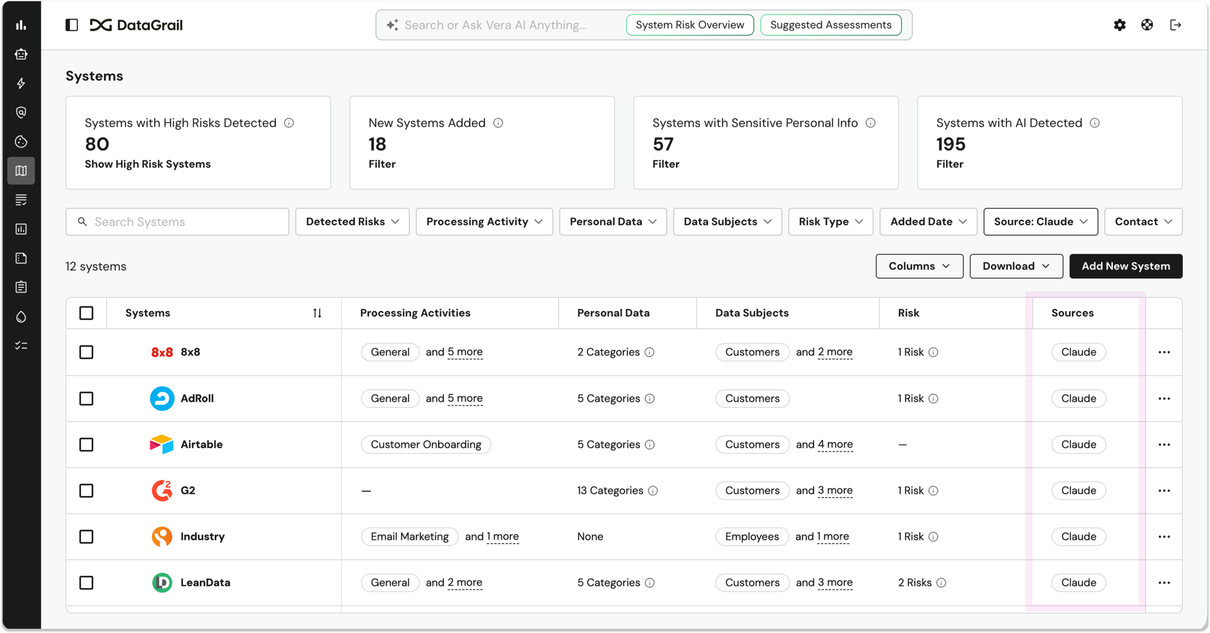Image resolution: width=1210 pixels, height=633 pixels.
Task: Expand the Processing Activity filter dropdown
Action: pyautogui.click(x=484, y=222)
